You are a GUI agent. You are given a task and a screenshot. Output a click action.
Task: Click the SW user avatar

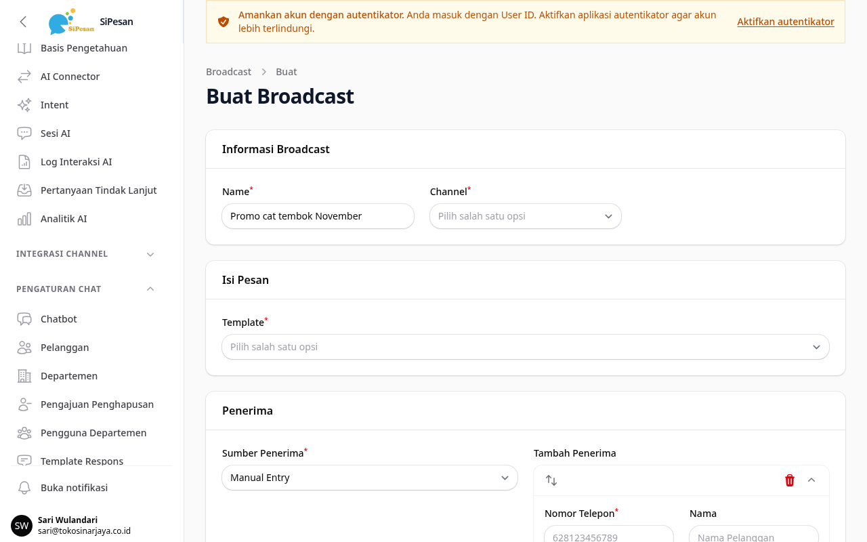22,526
